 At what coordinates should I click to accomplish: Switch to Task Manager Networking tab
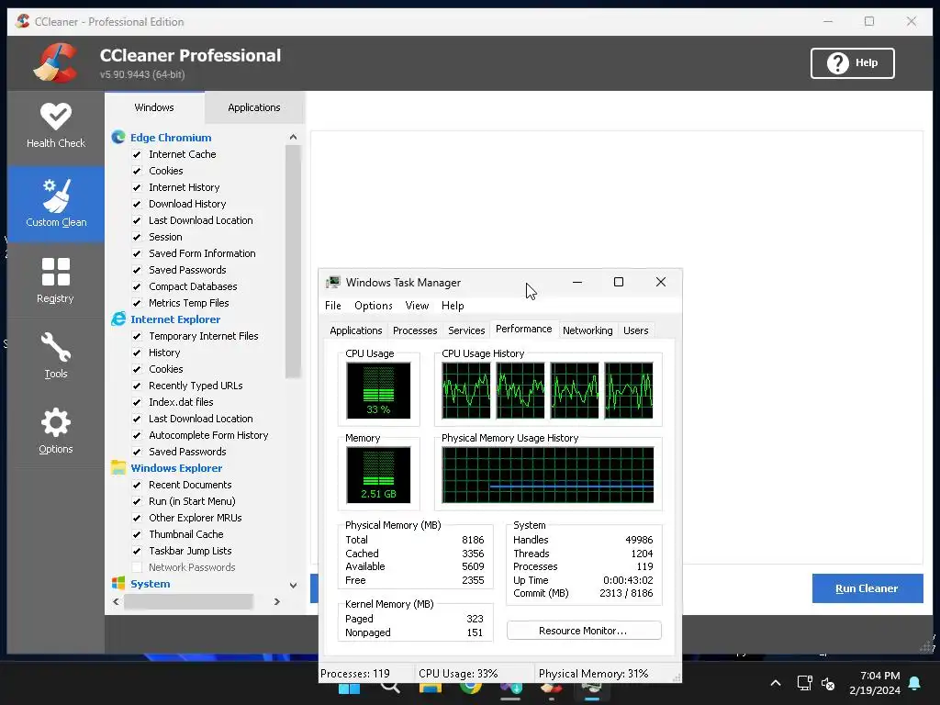(587, 330)
